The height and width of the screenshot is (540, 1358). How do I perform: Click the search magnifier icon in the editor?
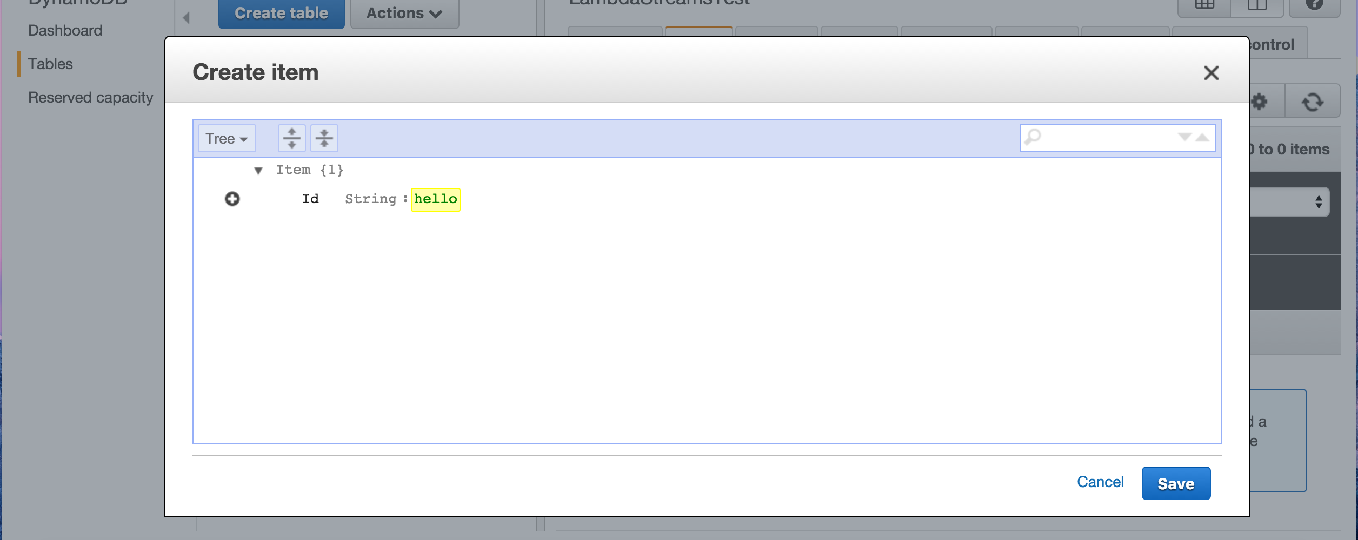(1033, 137)
